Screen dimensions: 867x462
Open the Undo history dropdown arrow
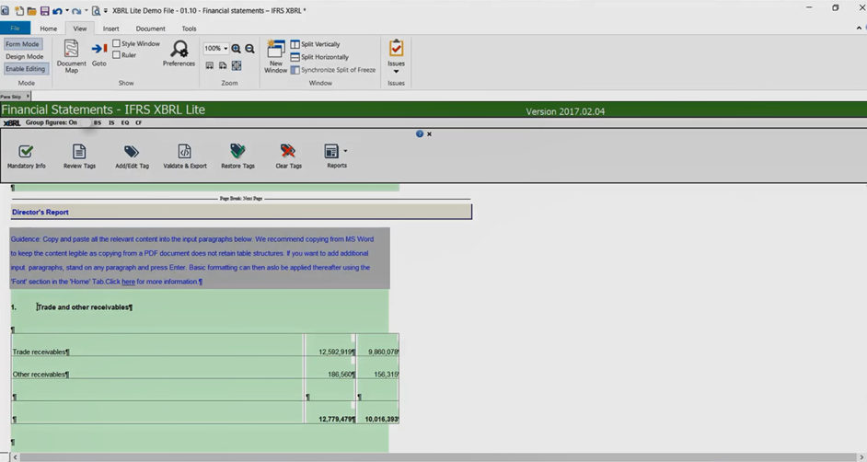[67, 10]
